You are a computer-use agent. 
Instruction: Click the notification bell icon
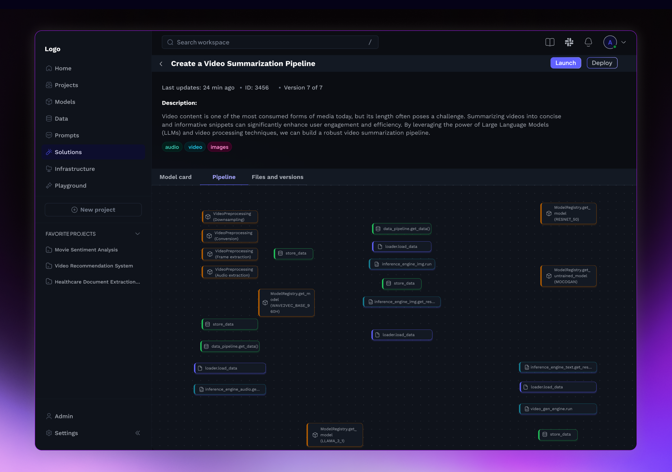tap(588, 42)
